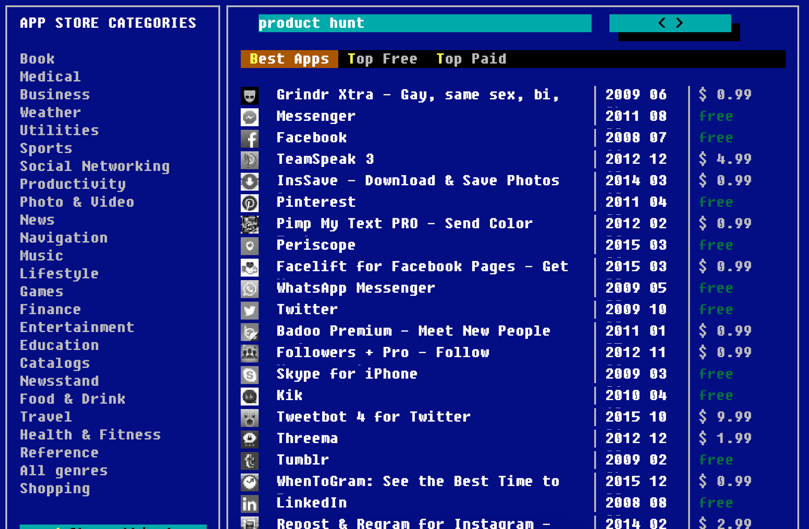Select the Finance category

[x=51, y=309]
